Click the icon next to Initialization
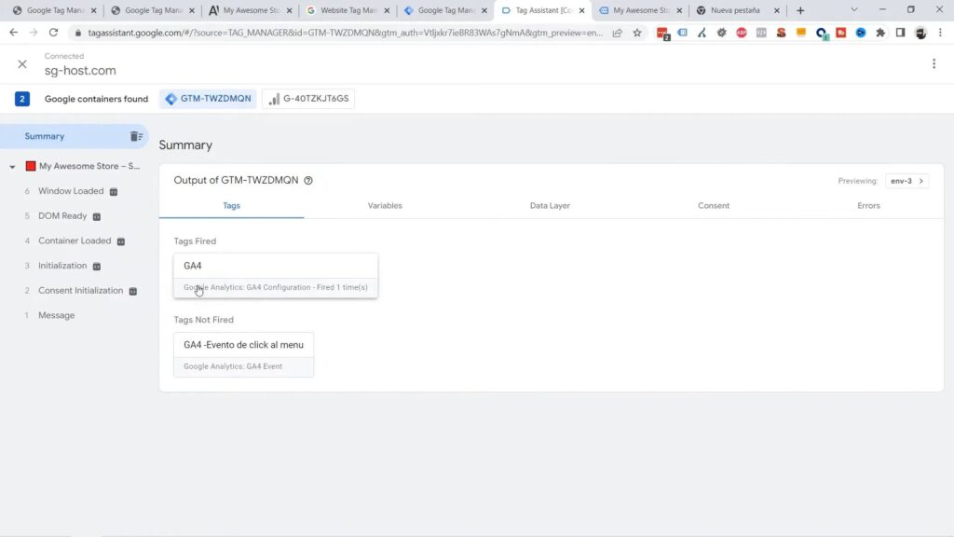The image size is (954, 537). pos(97,267)
